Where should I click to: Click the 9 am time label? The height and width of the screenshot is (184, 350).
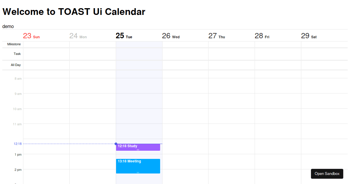(18, 94)
